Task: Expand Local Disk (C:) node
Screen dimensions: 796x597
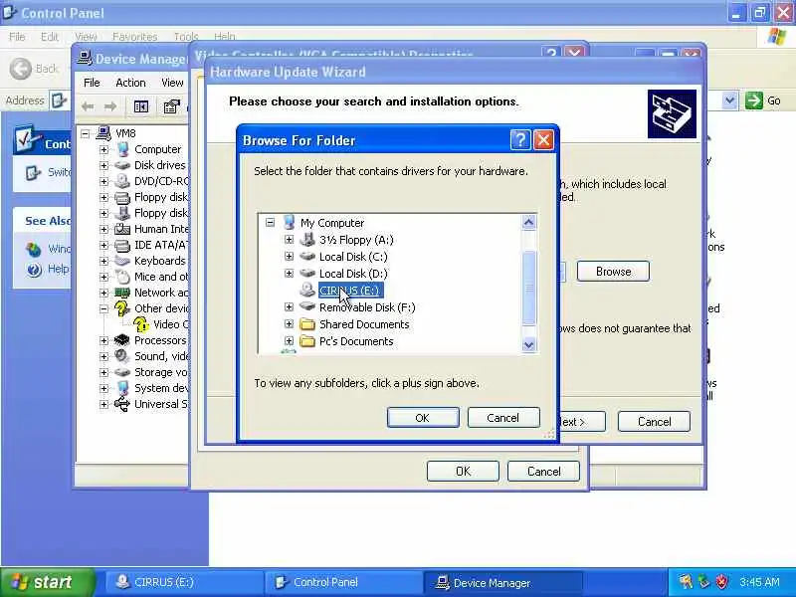Action: (289, 257)
